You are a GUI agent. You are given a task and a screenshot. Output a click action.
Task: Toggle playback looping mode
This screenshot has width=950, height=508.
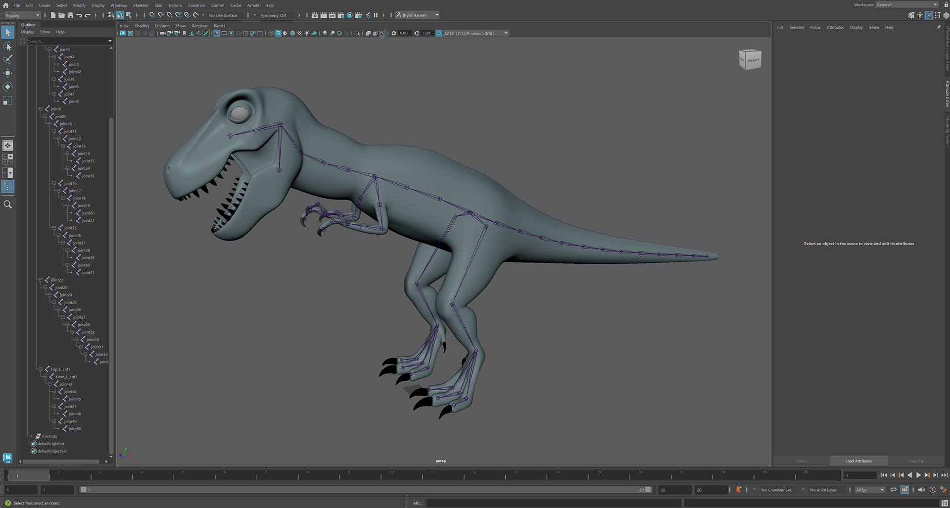click(893, 490)
